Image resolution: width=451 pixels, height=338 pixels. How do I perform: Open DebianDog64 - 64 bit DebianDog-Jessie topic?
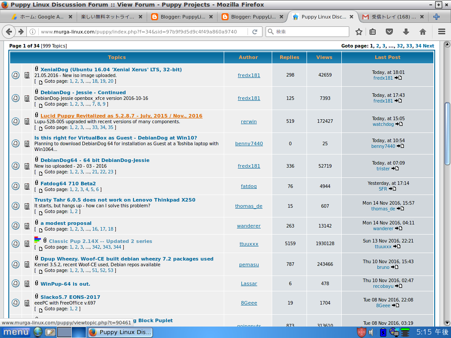click(x=95, y=160)
